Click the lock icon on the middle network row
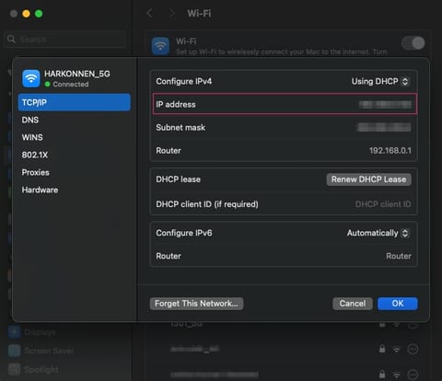Screen dimensions: 442x381 click(382, 349)
